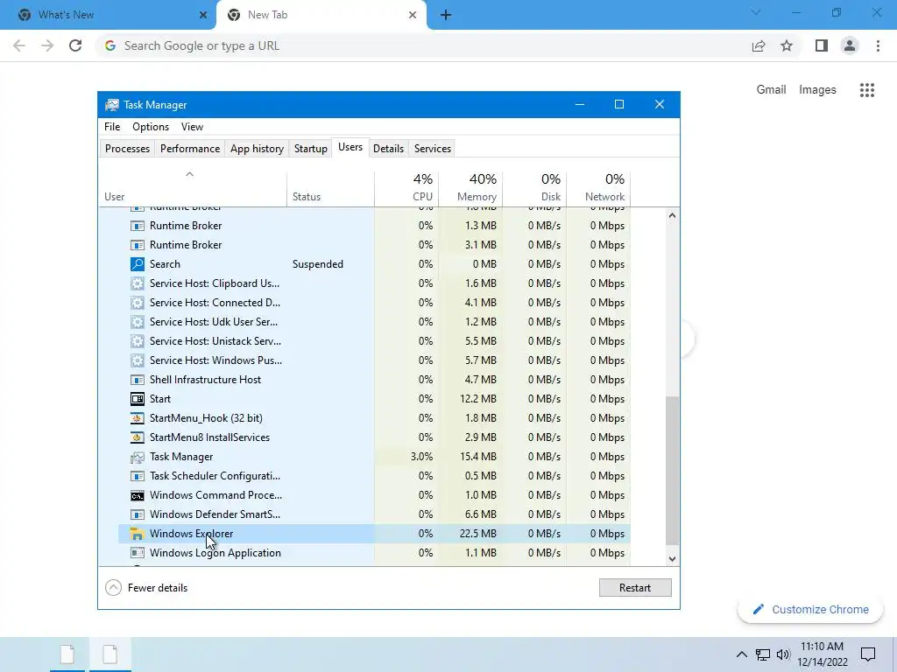Switch to the Performance tab
This screenshot has height=672, width=897.
click(190, 149)
